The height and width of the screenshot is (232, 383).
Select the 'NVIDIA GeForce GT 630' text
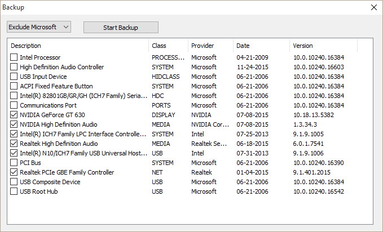tap(52, 115)
